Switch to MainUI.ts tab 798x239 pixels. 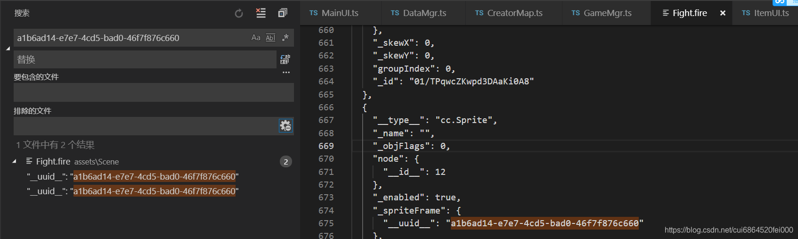tap(341, 13)
